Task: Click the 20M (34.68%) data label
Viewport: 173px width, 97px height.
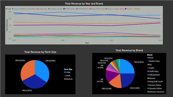Action: pyautogui.click(x=50, y=61)
